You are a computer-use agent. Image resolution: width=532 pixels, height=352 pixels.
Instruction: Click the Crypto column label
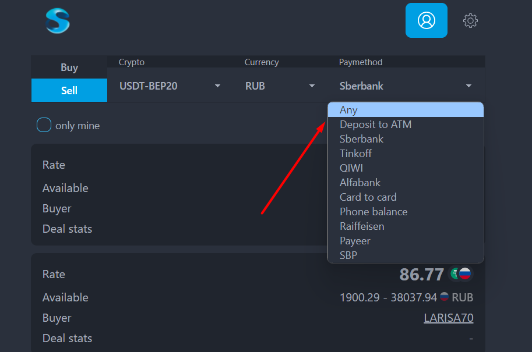click(x=131, y=62)
